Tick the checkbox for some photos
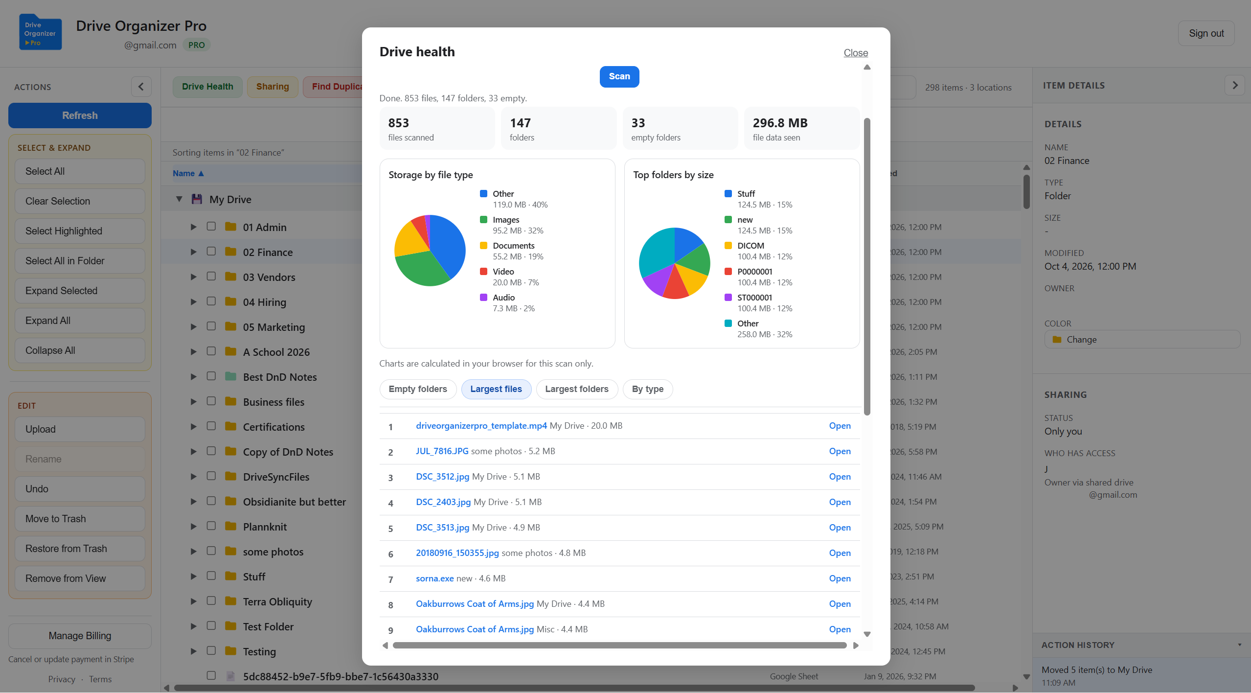Viewport: 1251px width, 693px height. tap(211, 551)
